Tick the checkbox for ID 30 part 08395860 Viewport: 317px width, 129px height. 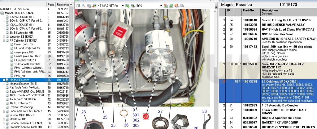[224, 64]
